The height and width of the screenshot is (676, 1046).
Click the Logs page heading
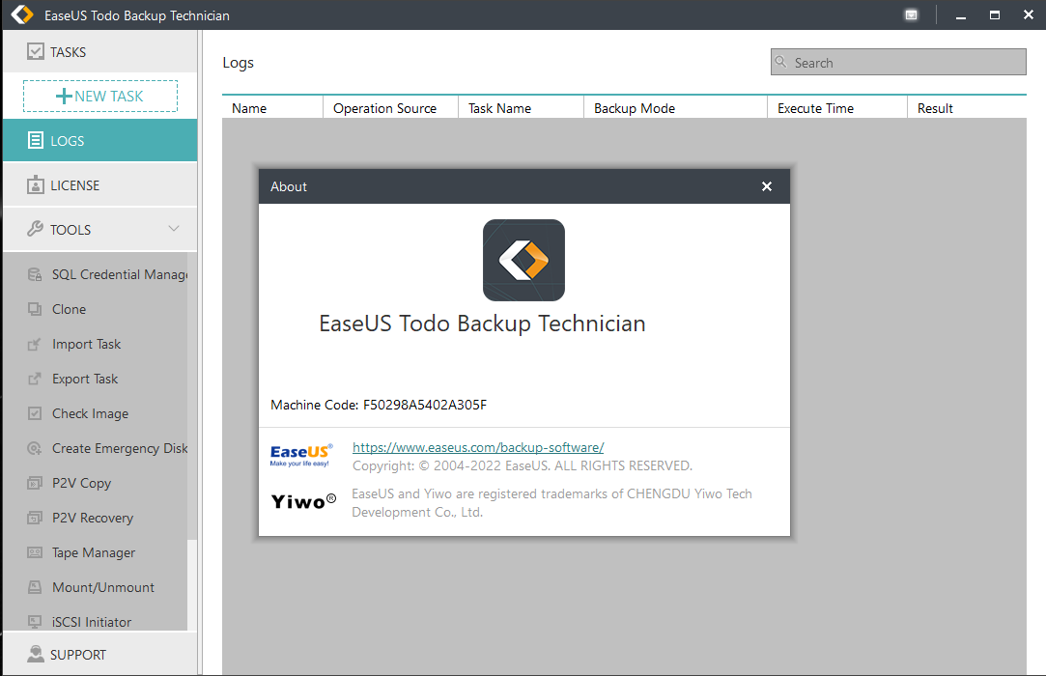pos(239,63)
